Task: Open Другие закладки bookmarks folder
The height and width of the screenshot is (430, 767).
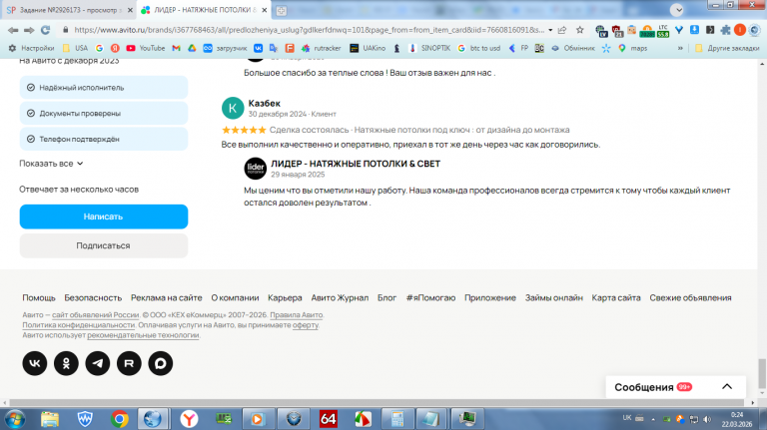Action: [727, 48]
